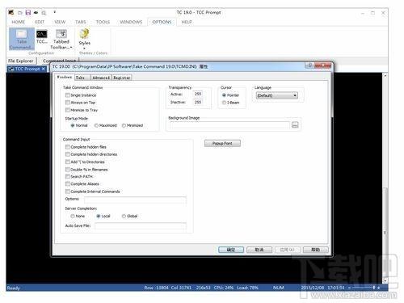Select the Maximized startup mode
Image resolution: width=404 pixels, height=303 pixels.
96,125
